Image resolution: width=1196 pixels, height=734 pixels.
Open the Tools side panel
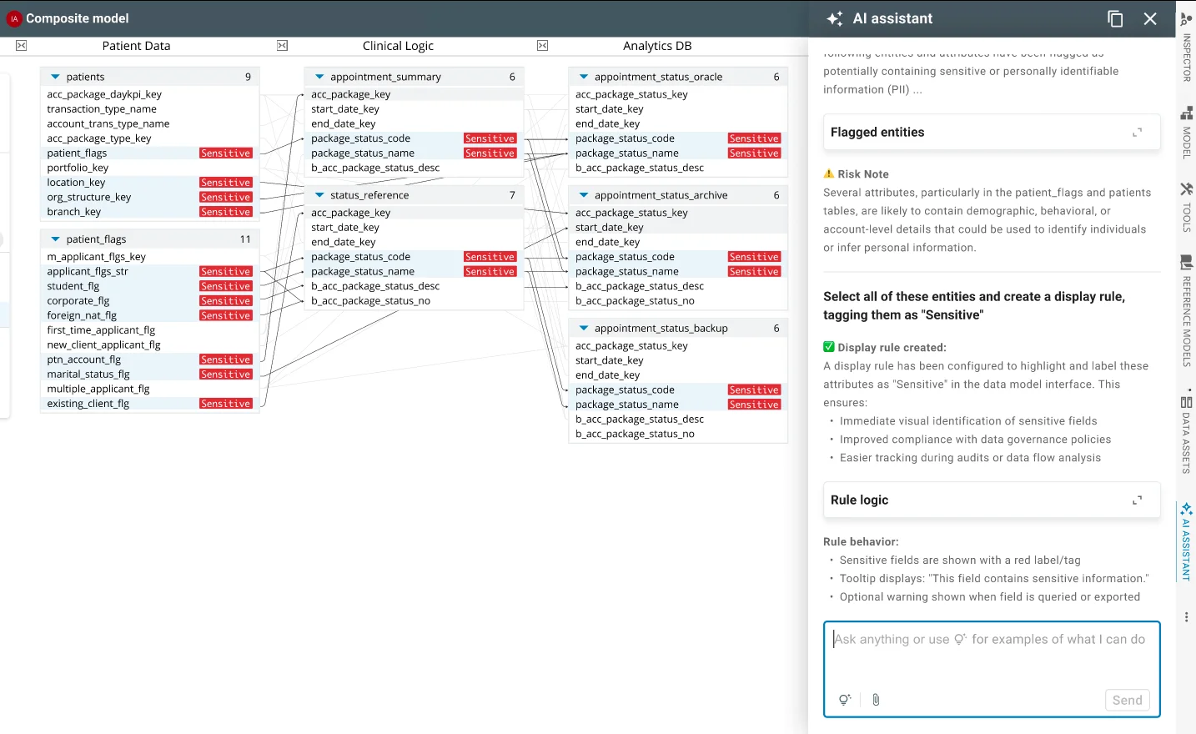pos(1186,207)
